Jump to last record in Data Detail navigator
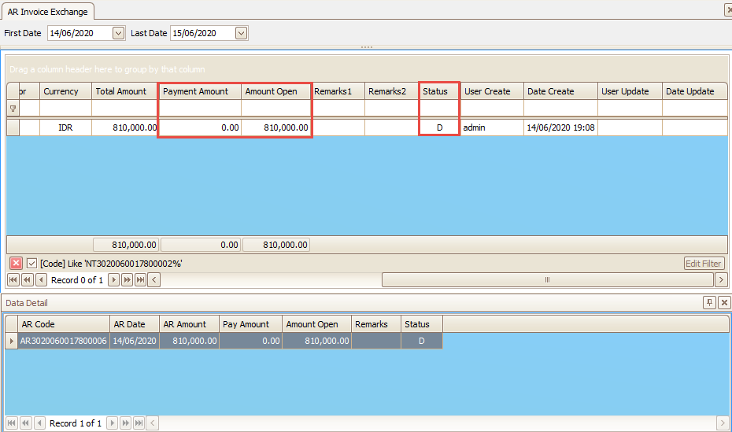732x432 pixels. coord(139,423)
